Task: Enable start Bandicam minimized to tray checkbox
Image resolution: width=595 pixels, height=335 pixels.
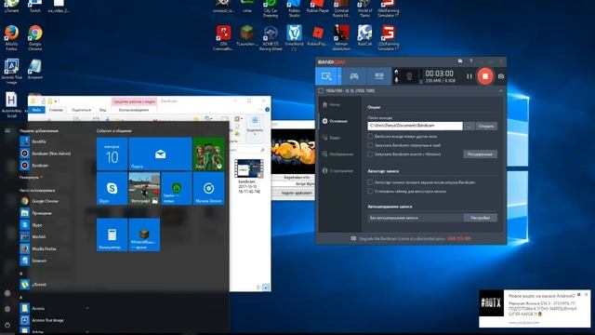Action: point(370,145)
